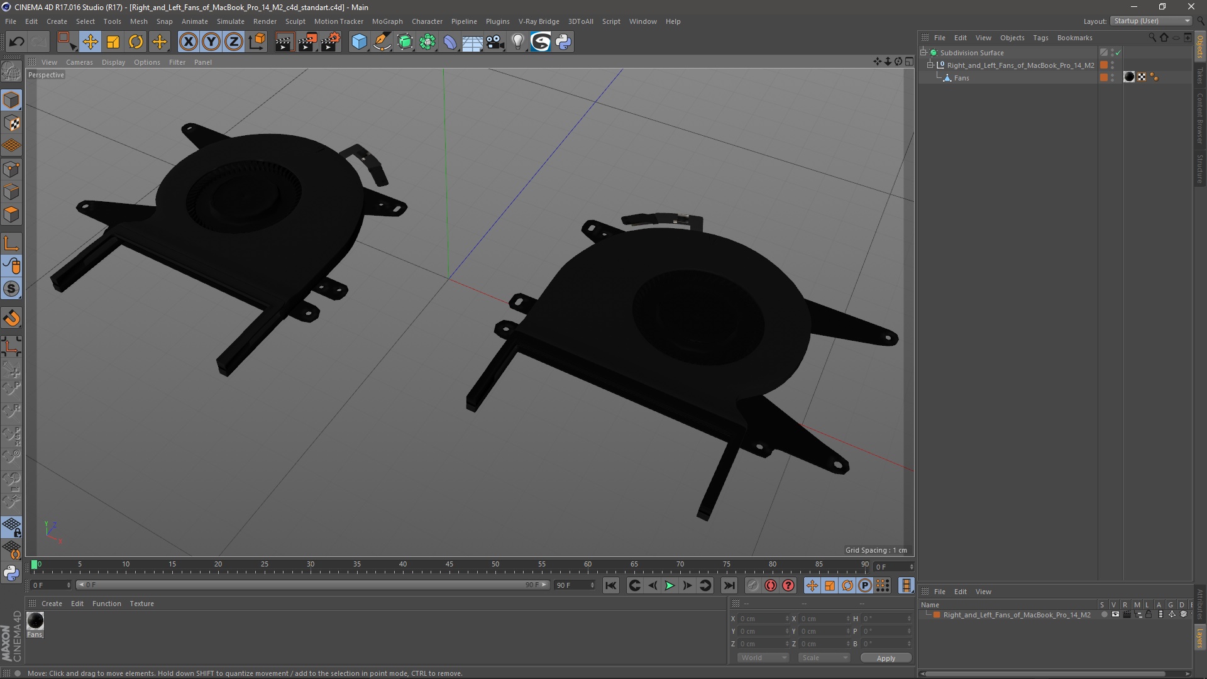Click the Fans material tag sphere

coord(1129,77)
